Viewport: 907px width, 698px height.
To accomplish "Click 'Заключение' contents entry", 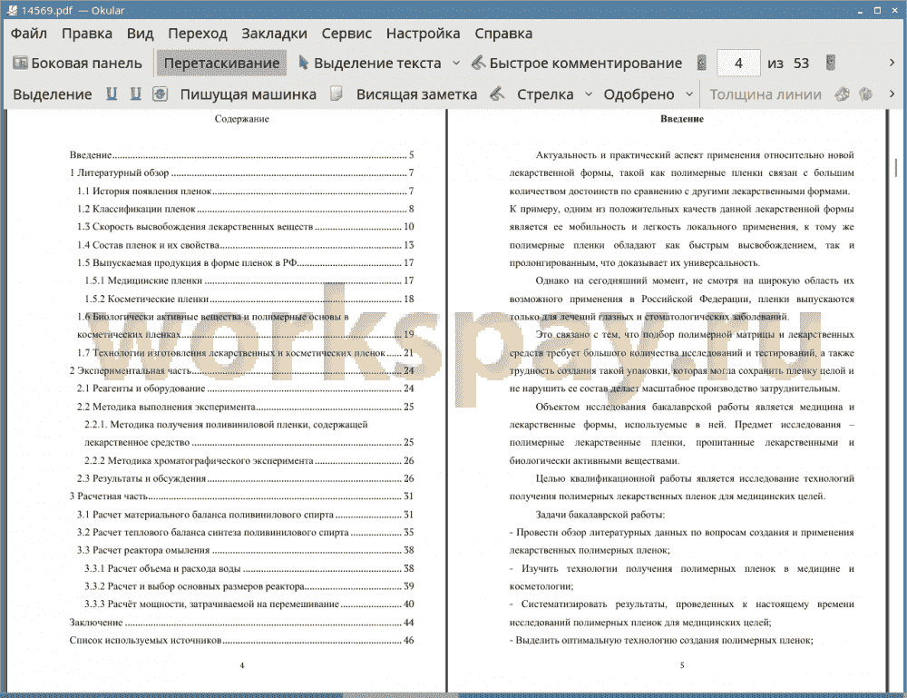I will click(242, 622).
